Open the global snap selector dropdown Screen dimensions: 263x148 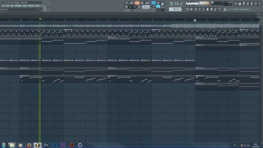click(x=160, y=10)
